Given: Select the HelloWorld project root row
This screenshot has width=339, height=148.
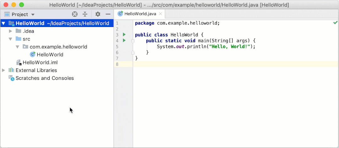Looking at the screenshot, I should tap(57, 23).
